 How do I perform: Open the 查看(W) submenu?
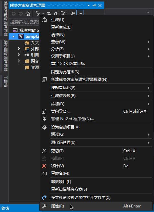pyautogui.click(x=96, y=42)
